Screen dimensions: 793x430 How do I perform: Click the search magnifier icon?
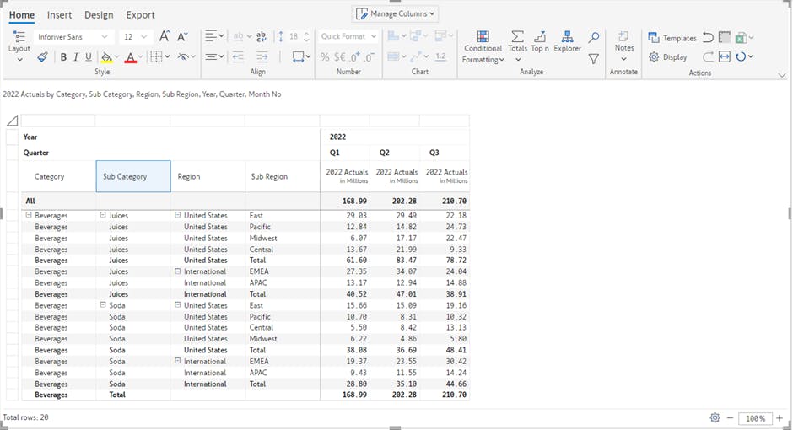coord(594,38)
